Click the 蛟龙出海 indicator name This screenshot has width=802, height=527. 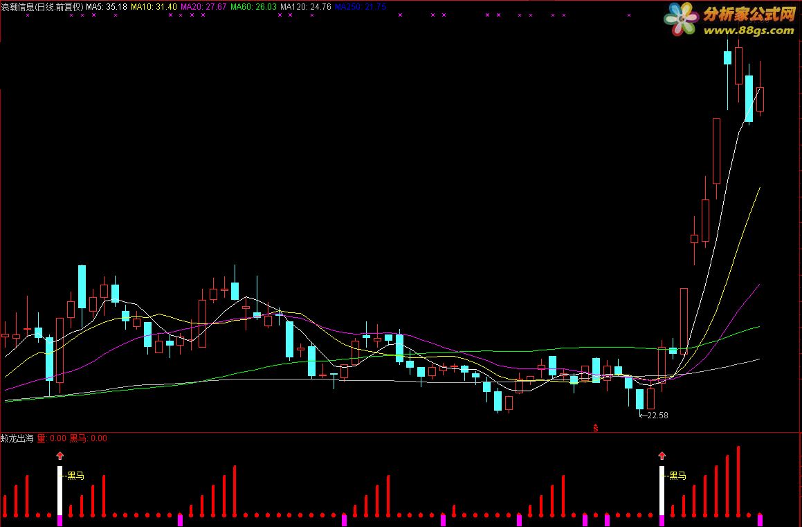point(17,438)
